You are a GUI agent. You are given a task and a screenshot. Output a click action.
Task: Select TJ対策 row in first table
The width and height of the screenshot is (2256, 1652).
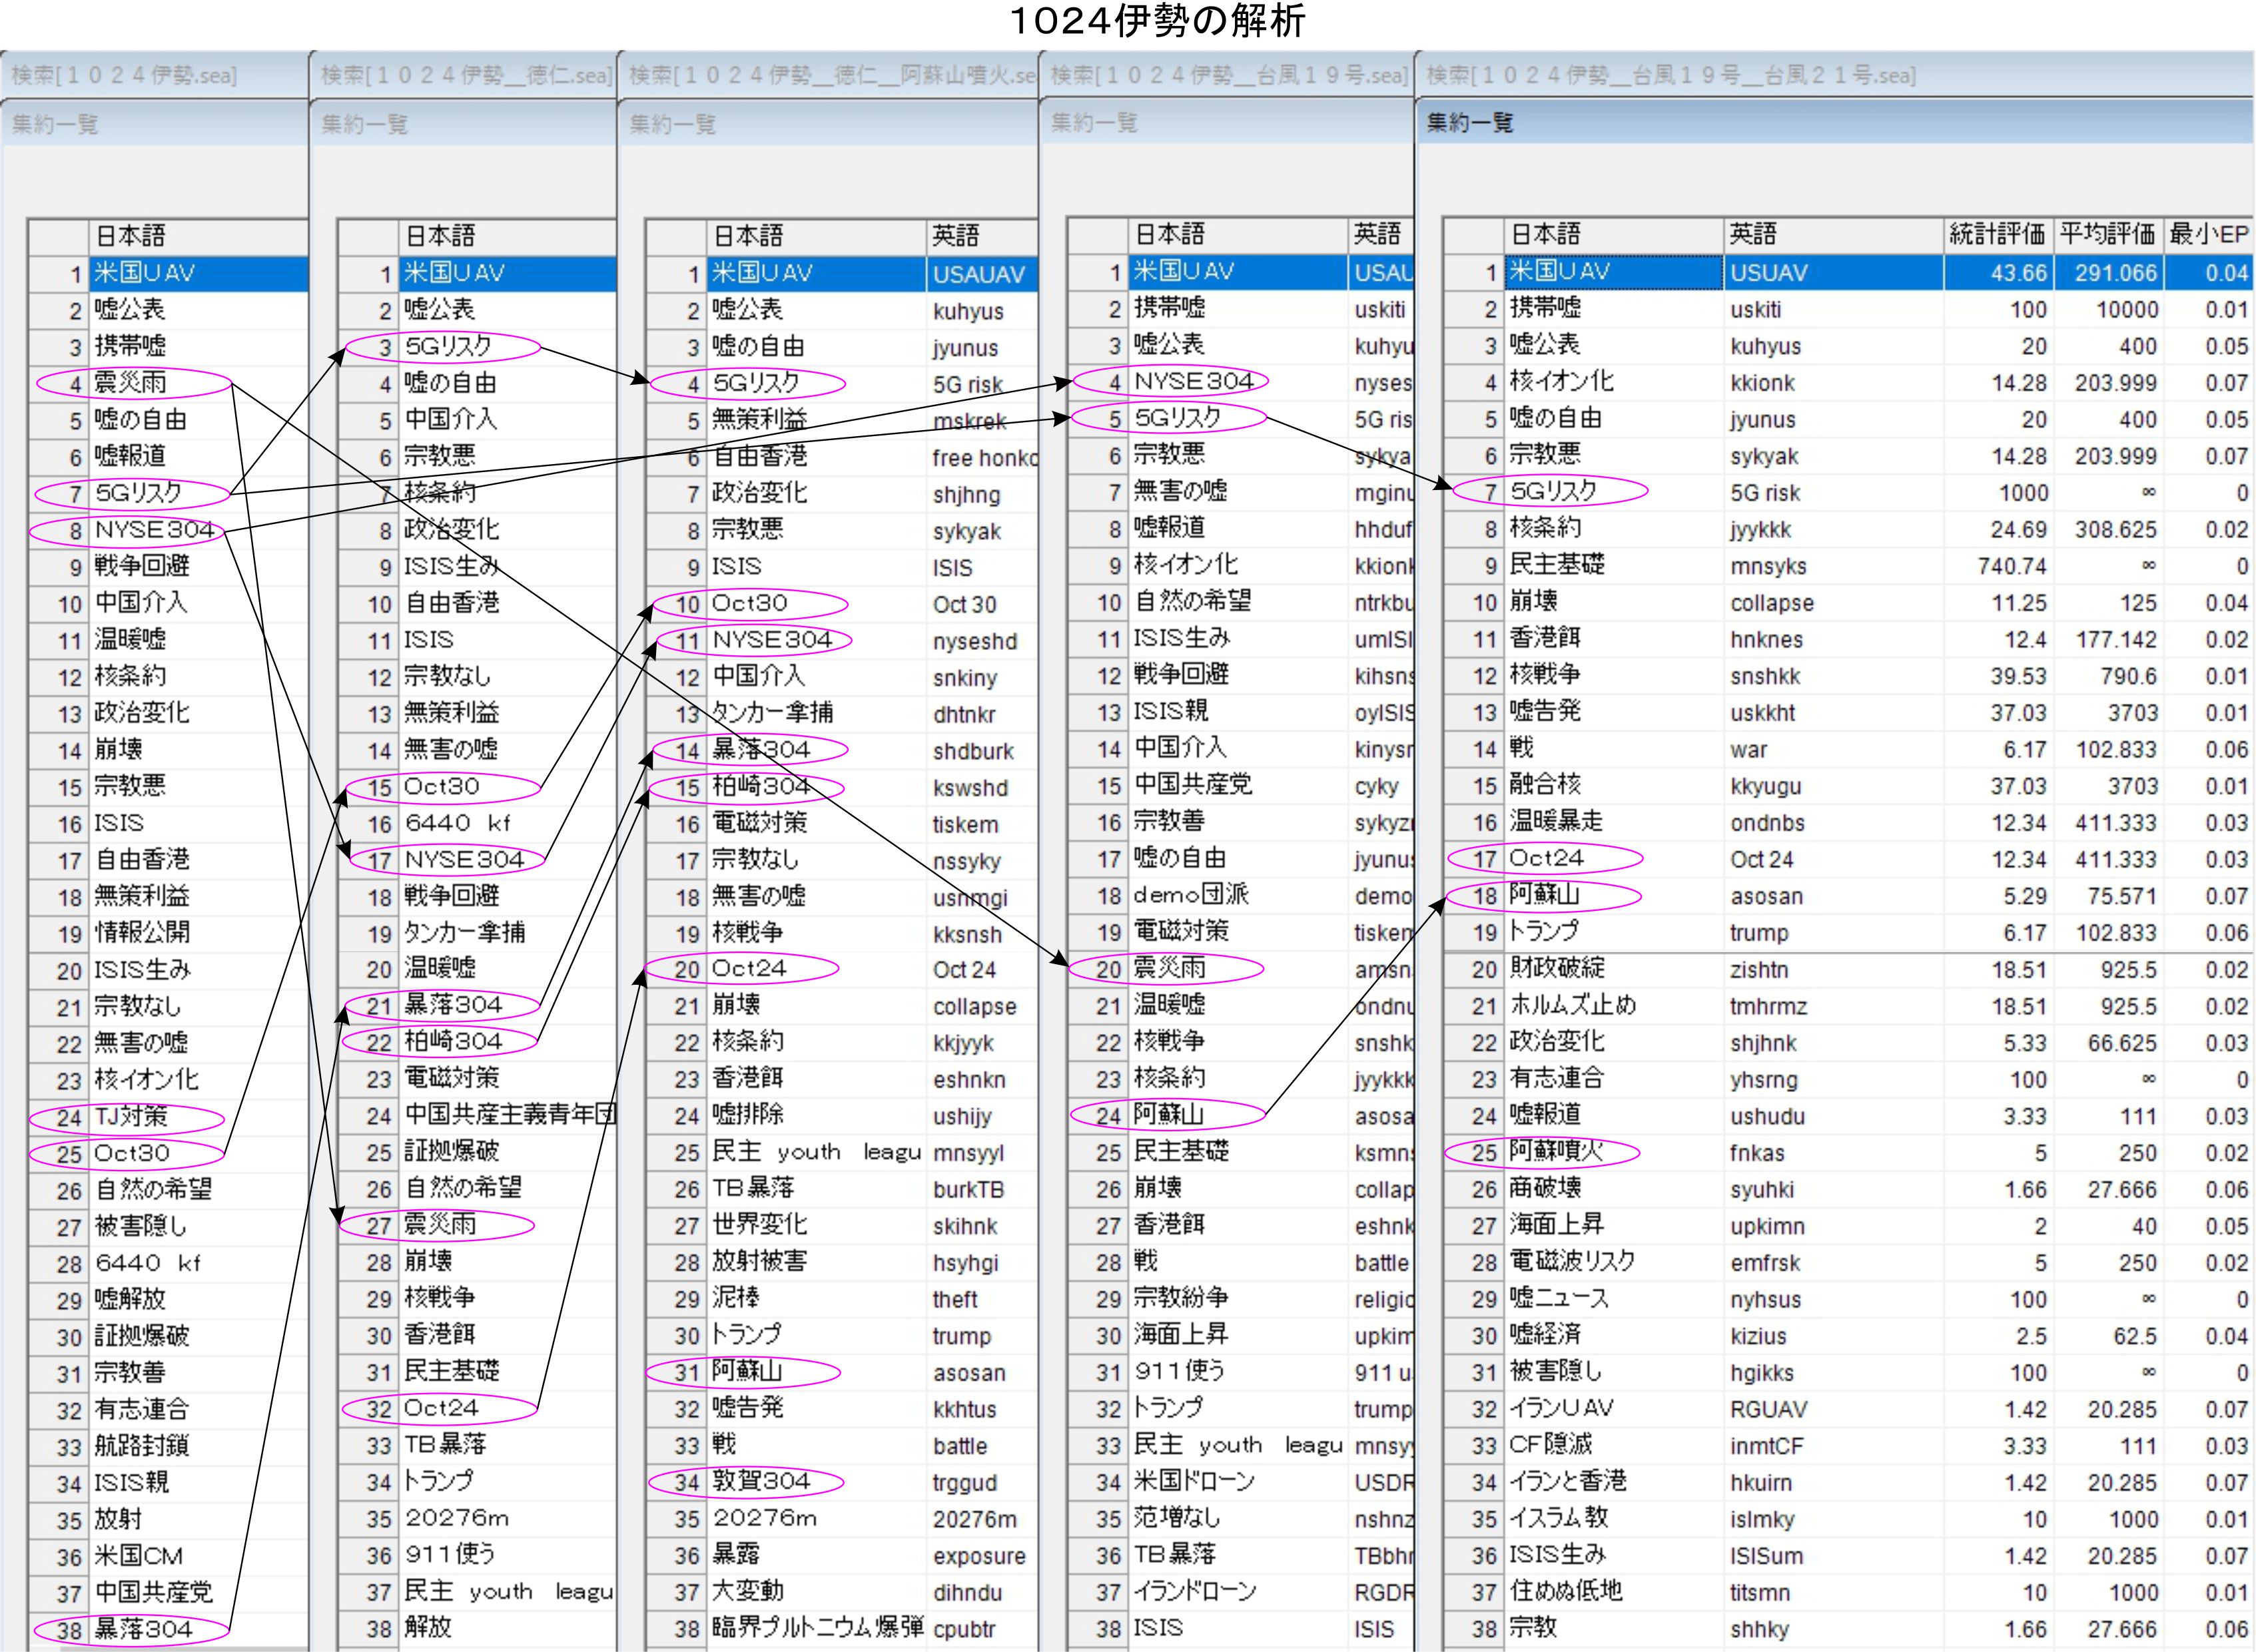click(131, 1116)
